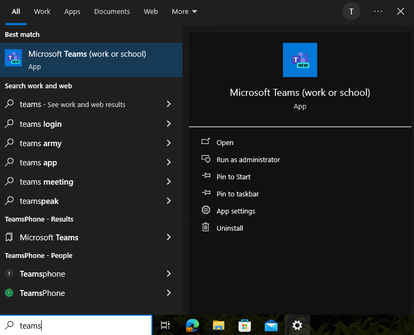Click the search input field containing teams

coord(76,325)
